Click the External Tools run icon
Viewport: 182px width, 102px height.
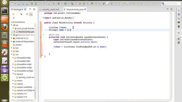pos(72,4)
